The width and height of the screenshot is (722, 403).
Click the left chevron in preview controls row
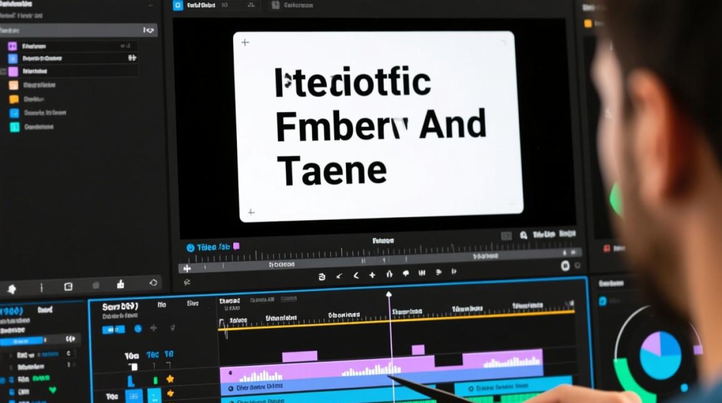pos(356,276)
